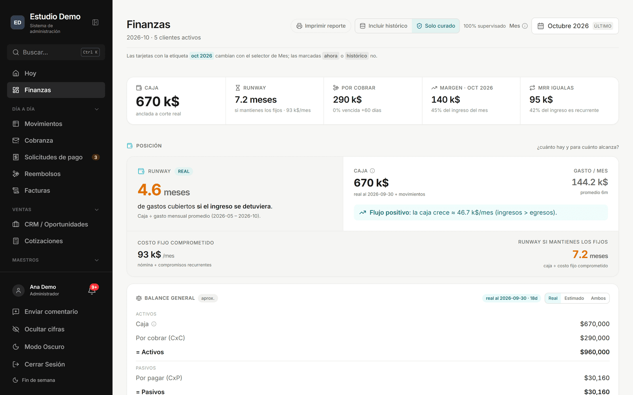Focus the Buscar search field
633x395 pixels.
pos(56,52)
